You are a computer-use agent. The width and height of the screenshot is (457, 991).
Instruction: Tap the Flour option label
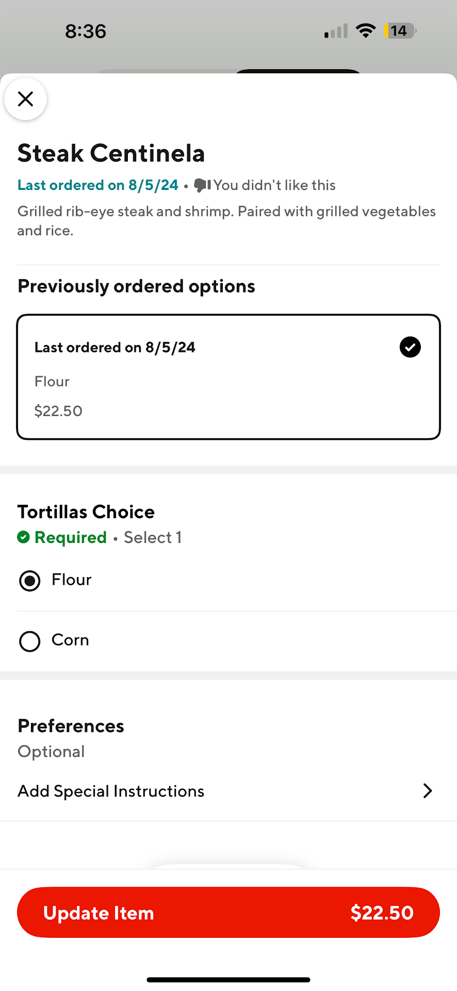pyautogui.click(x=72, y=580)
